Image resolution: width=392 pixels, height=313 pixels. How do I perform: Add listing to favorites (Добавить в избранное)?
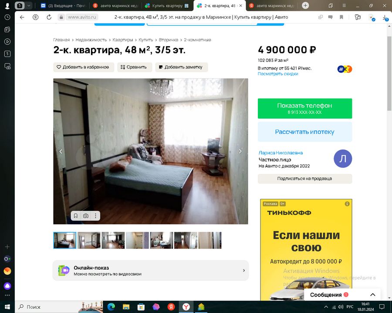(x=84, y=67)
